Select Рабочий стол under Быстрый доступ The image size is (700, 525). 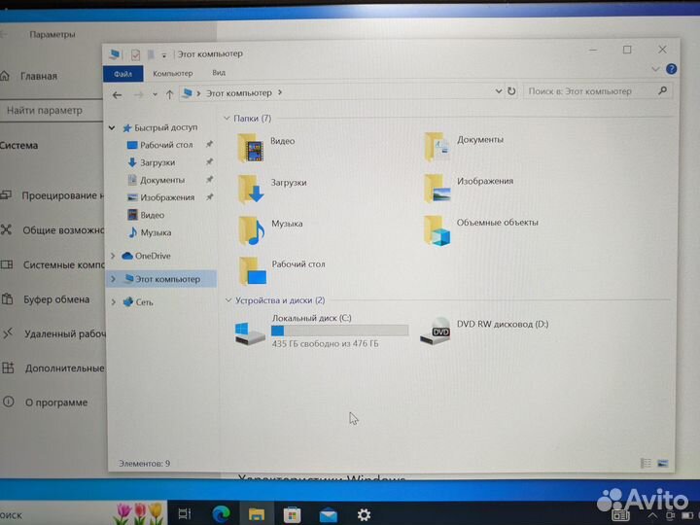click(x=166, y=145)
